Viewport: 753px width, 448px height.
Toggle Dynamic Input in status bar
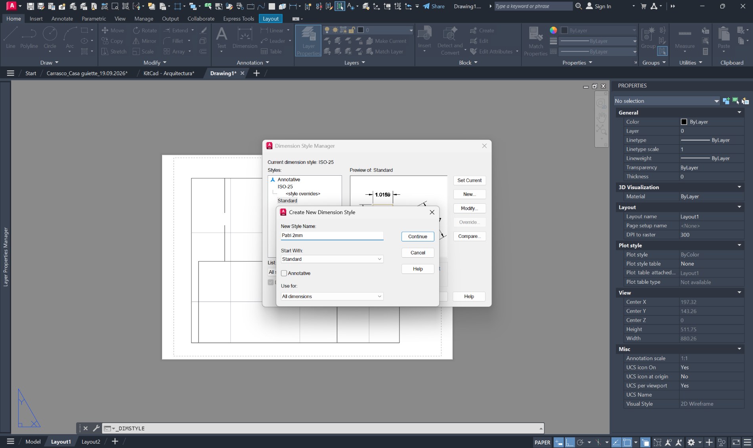click(558, 442)
